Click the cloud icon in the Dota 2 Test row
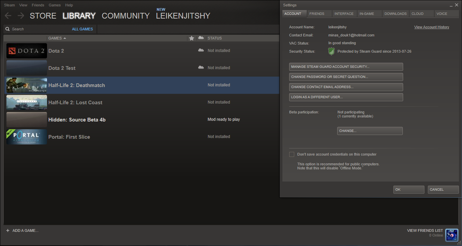This screenshot has width=462, height=246. click(x=201, y=67)
